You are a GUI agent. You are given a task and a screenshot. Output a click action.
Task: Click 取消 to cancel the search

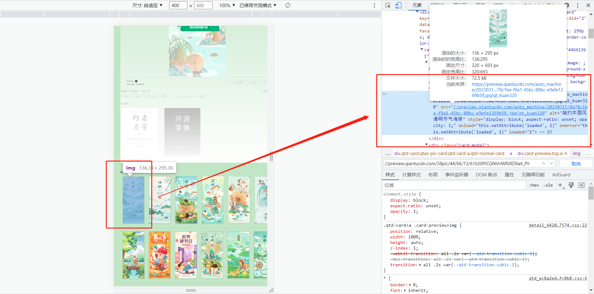[x=576, y=164]
